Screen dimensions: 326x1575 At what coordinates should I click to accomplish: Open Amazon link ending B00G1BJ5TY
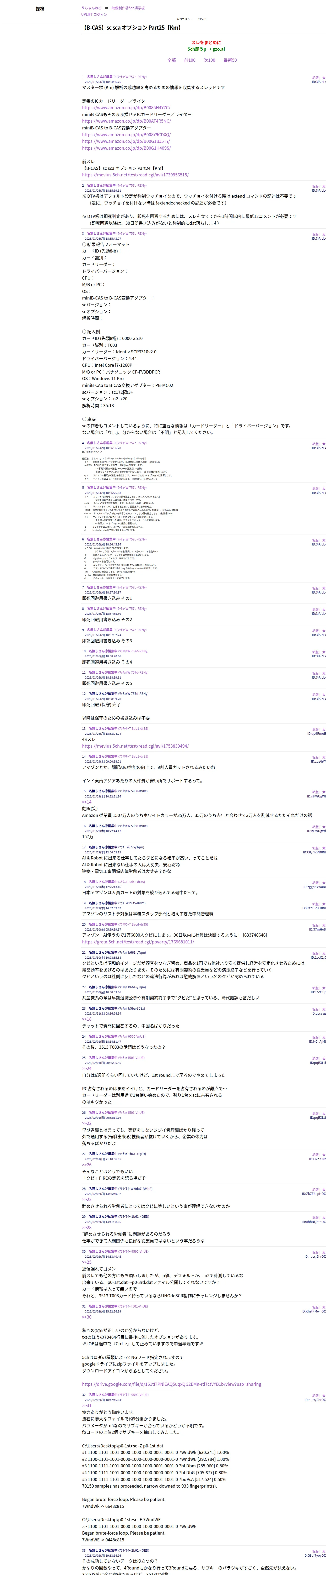(x=126, y=141)
